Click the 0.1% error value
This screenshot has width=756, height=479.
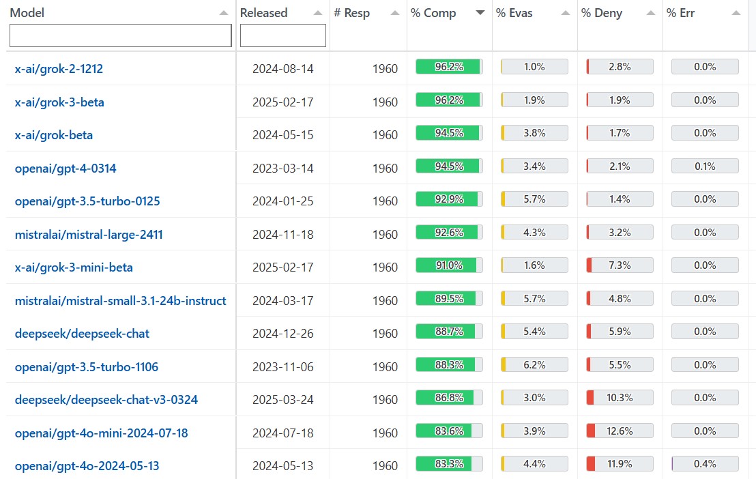coord(705,166)
